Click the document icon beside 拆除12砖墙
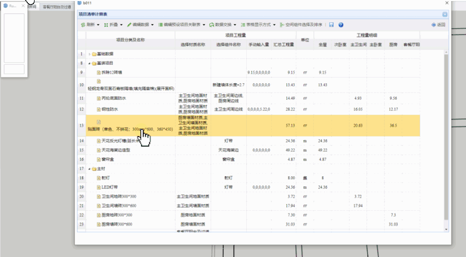The width and height of the screenshot is (466, 257). click(98, 72)
